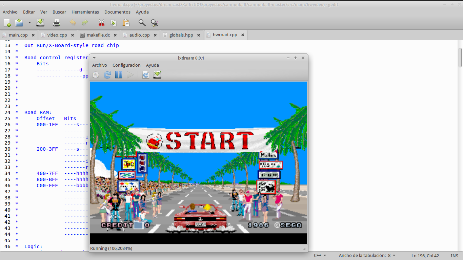The image size is (463, 260).
Task: Switch to the makefile.dc tab
Action: 98,35
